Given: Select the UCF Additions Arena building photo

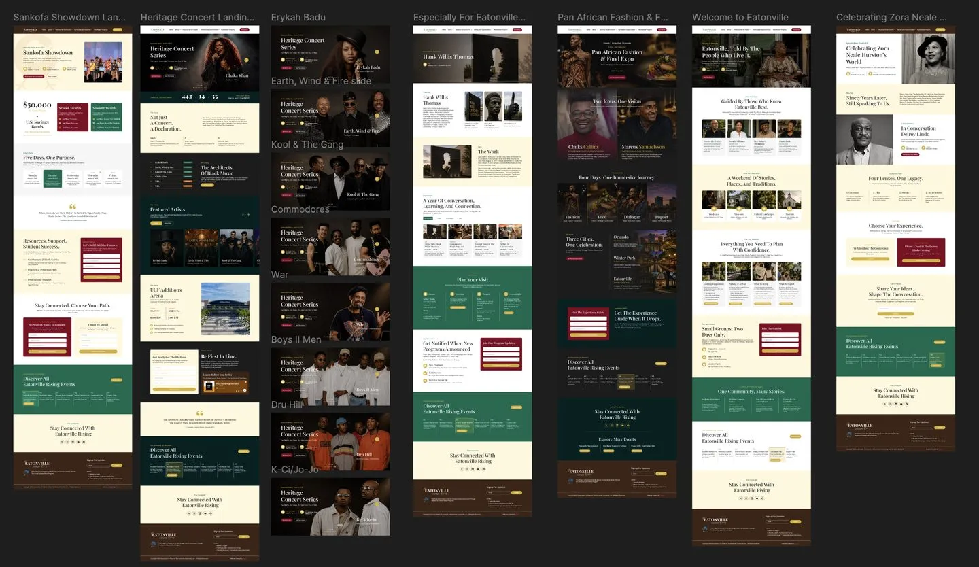Looking at the screenshot, I should [225, 309].
